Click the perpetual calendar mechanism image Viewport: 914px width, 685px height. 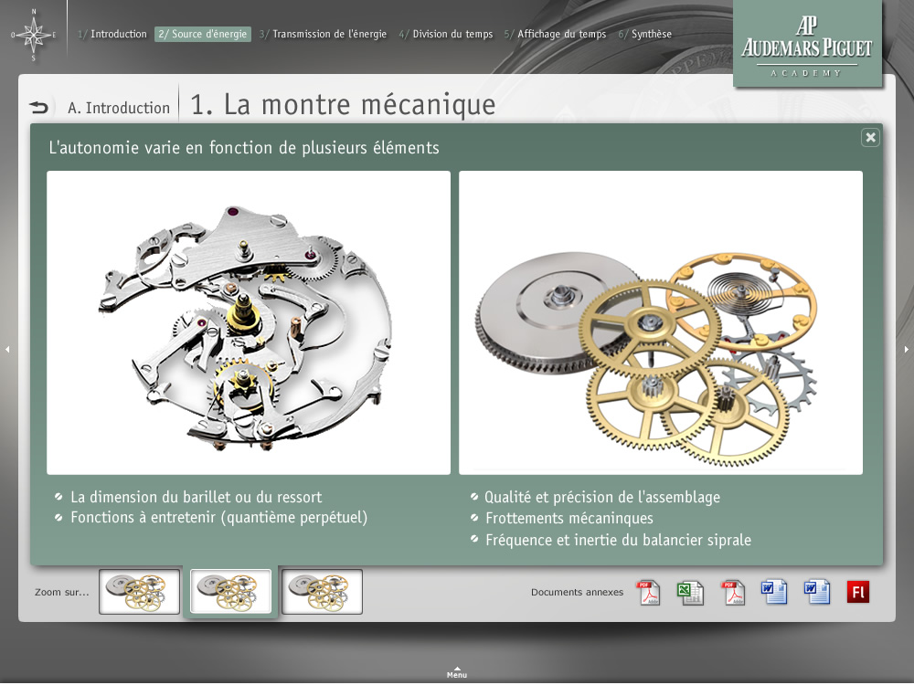pyautogui.click(x=249, y=322)
